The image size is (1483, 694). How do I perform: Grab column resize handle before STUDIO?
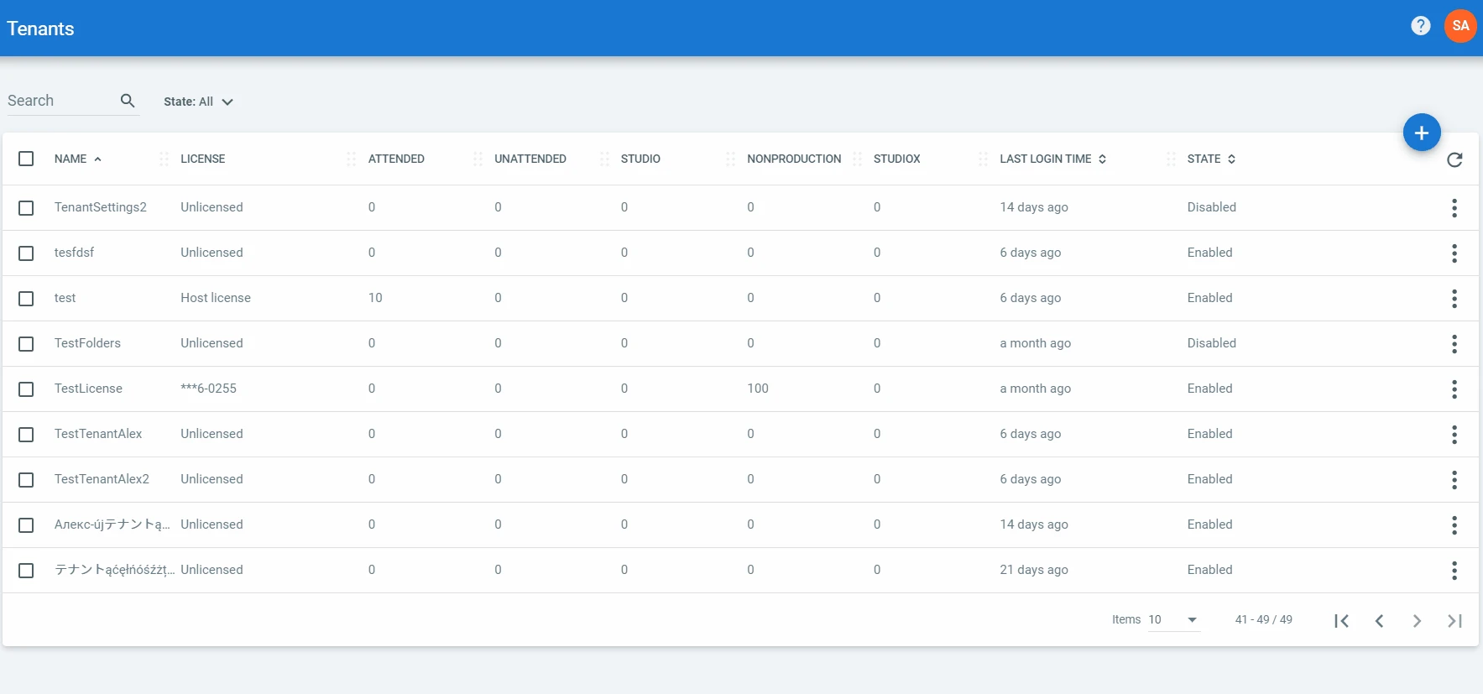[x=604, y=159]
